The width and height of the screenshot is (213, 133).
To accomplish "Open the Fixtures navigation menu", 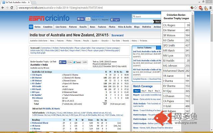I will pyautogui.click(x=73, y=27).
